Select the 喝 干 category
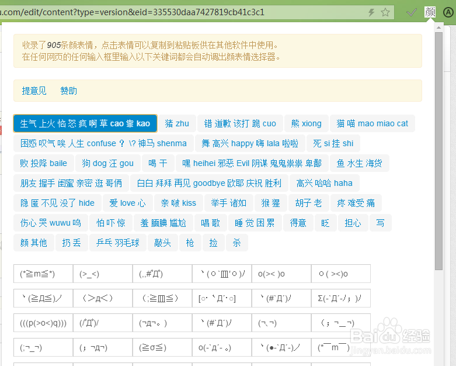This screenshot has height=366, width=456. 158,163
